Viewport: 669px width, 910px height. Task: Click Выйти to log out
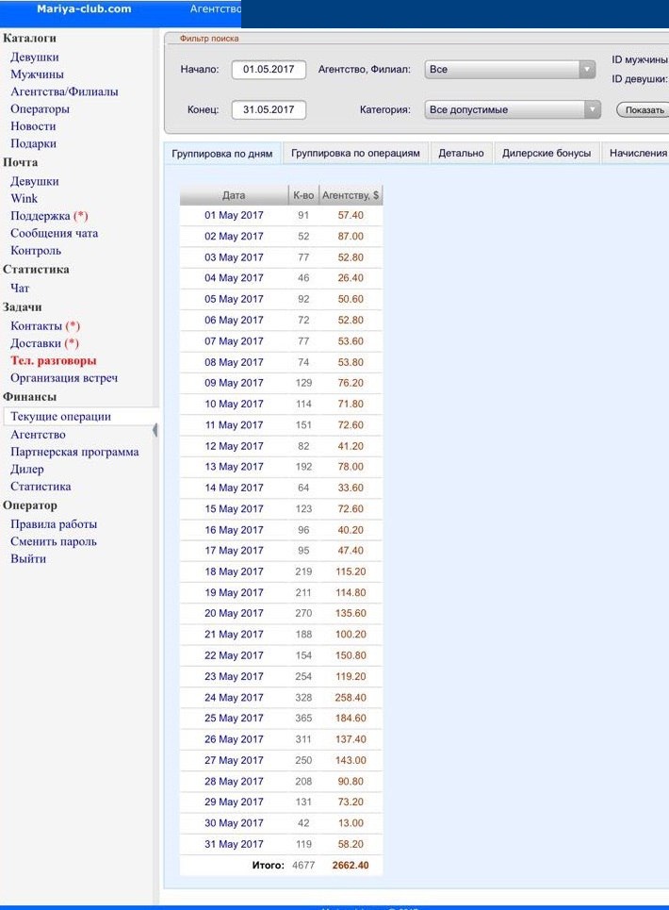click(28, 558)
